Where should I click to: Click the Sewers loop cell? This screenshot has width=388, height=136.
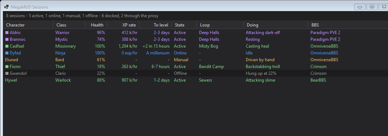pyautogui.click(x=205, y=80)
